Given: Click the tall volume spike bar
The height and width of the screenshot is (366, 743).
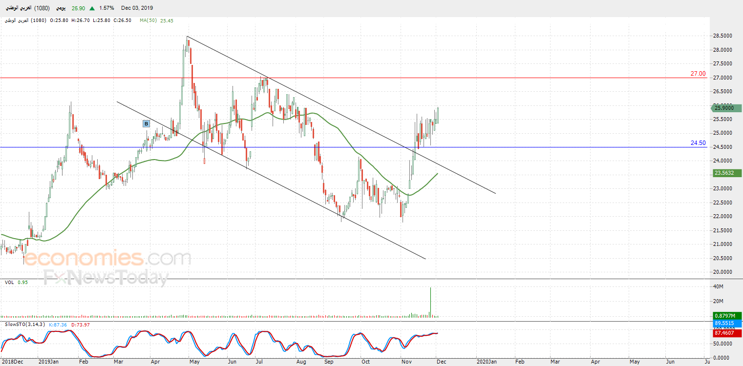Looking at the screenshot, I should [x=430, y=303].
